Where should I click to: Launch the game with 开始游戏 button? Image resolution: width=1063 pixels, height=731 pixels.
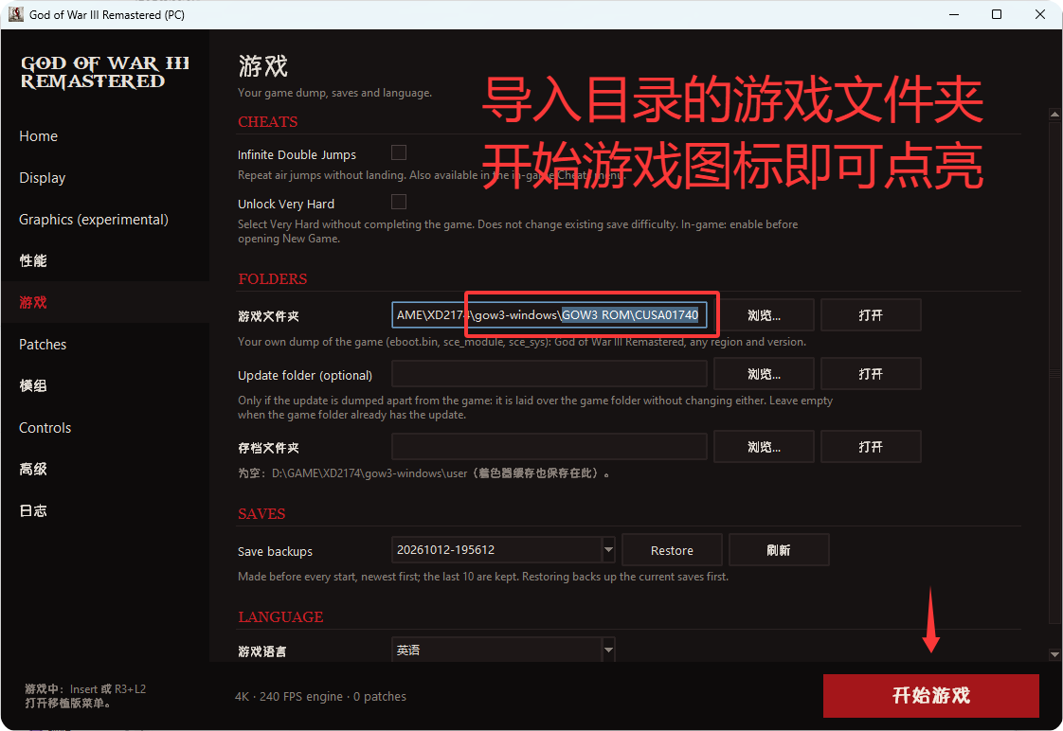click(x=930, y=696)
